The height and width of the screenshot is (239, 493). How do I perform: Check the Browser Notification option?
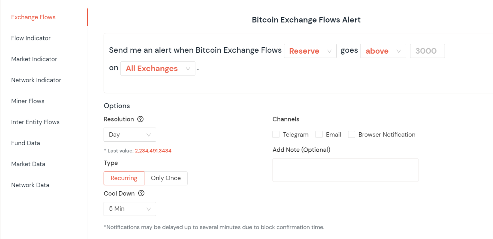click(x=351, y=134)
